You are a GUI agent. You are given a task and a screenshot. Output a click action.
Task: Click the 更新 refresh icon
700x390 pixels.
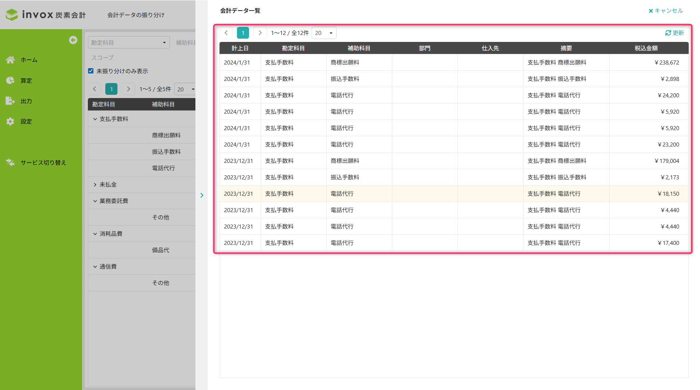tap(668, 33)
